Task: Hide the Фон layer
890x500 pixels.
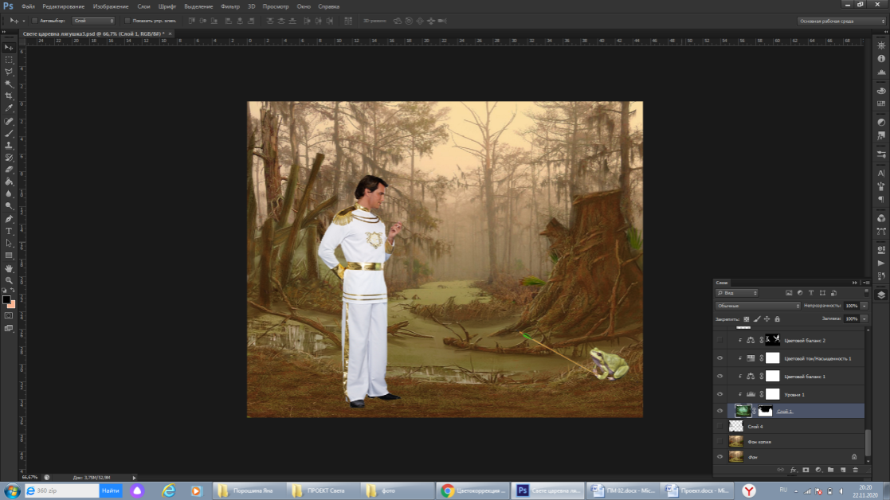Action: pyautogui.click(x=719, y=457)
